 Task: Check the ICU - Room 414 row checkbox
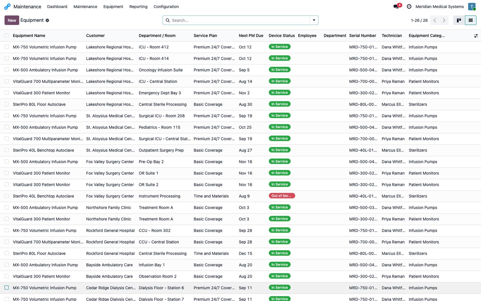pos(6,58)
